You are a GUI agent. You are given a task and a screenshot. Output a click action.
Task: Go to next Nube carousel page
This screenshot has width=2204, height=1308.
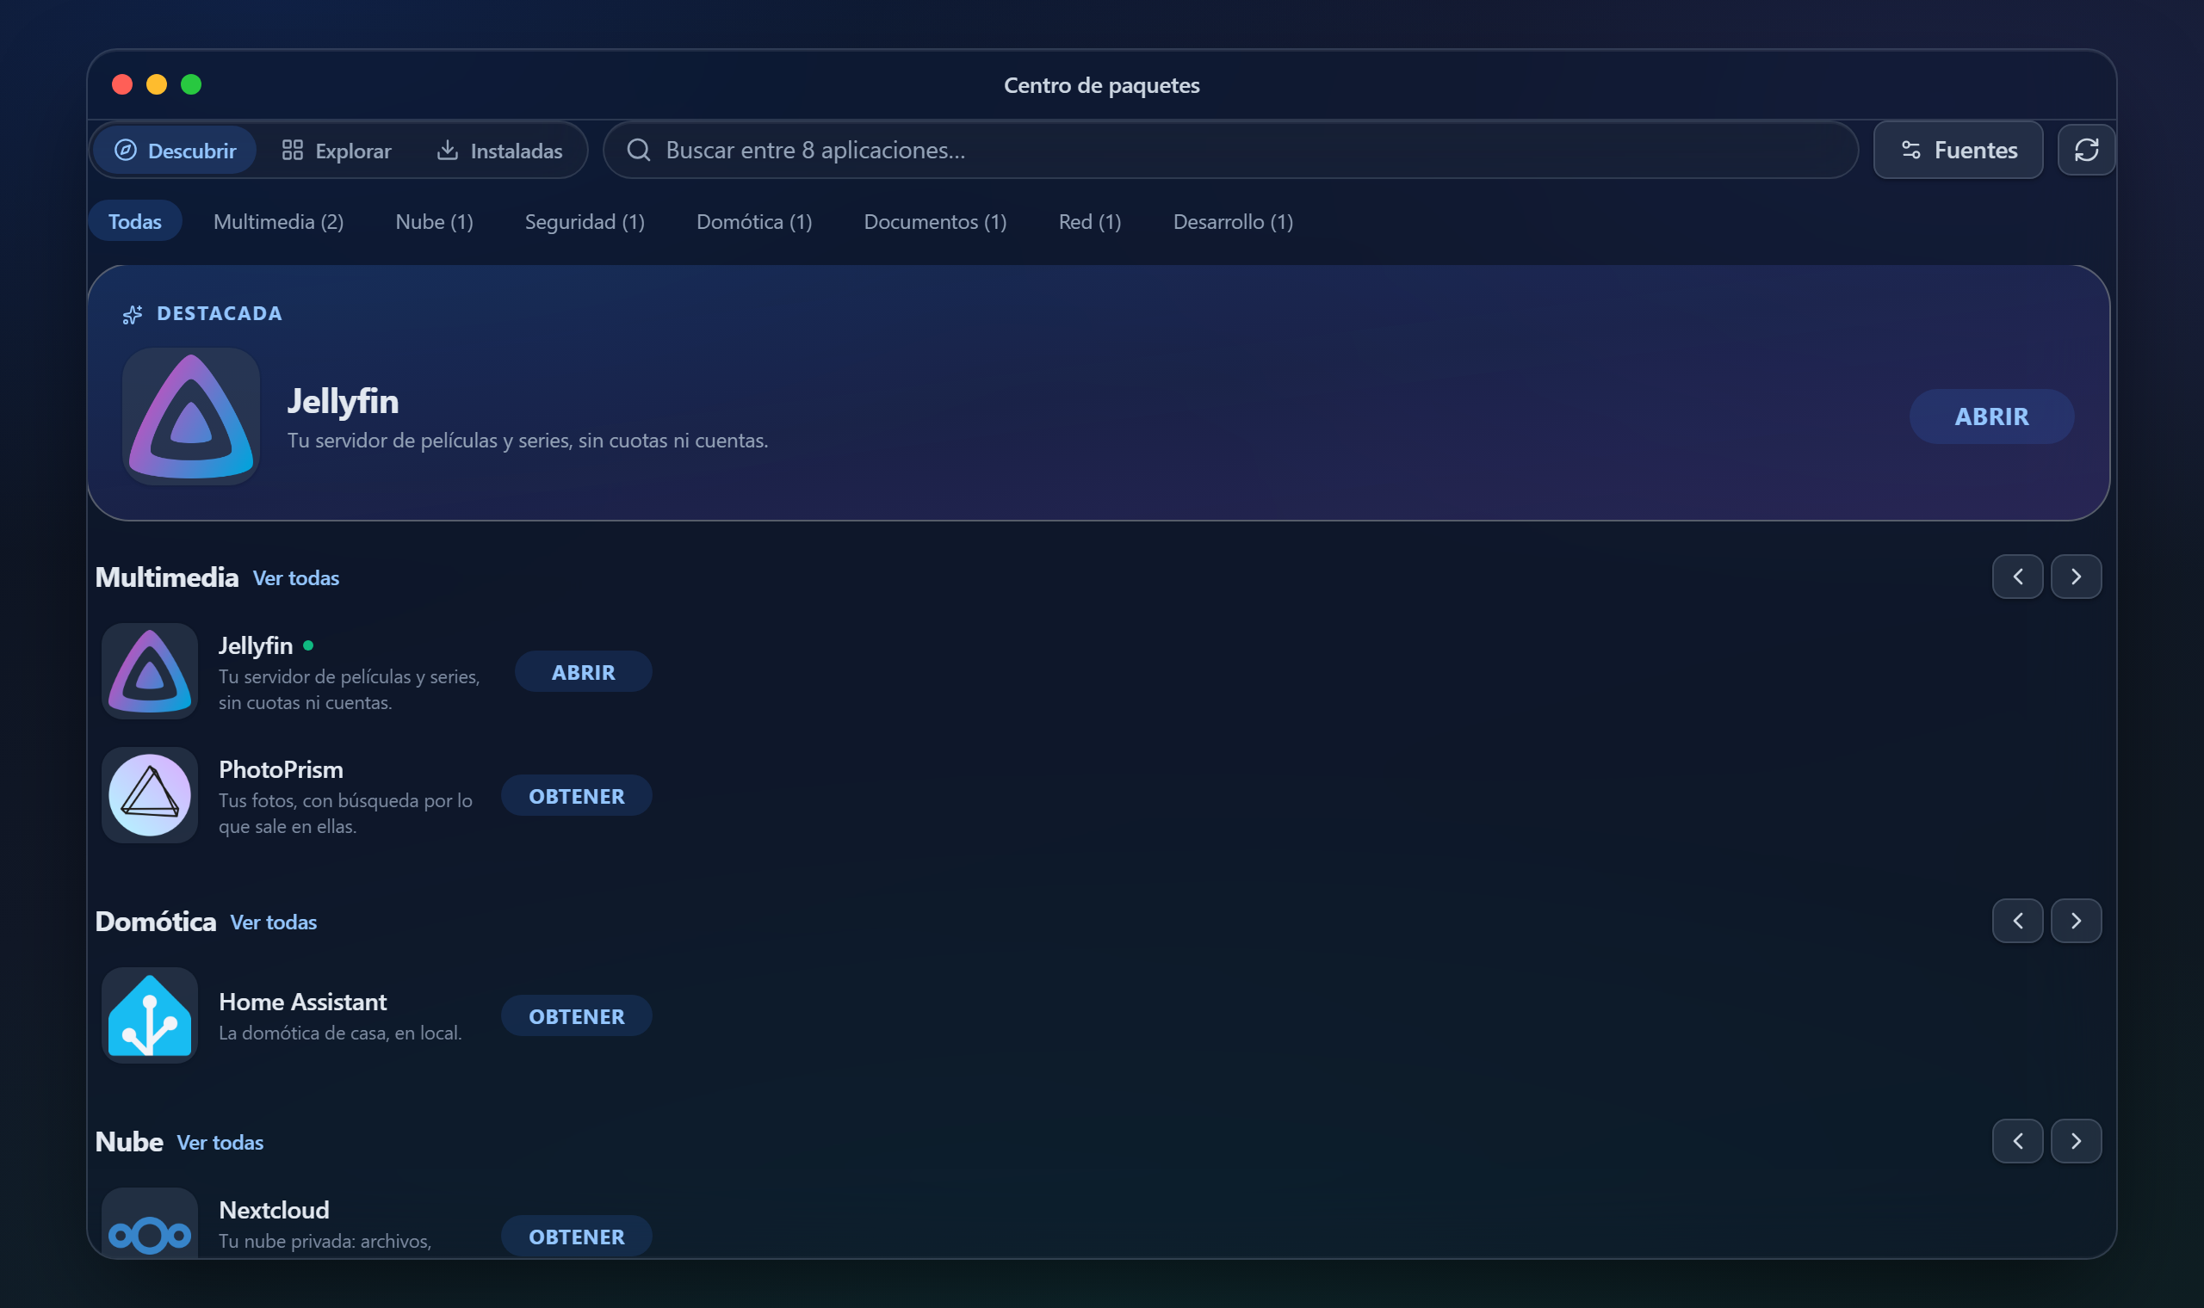2077,1141
